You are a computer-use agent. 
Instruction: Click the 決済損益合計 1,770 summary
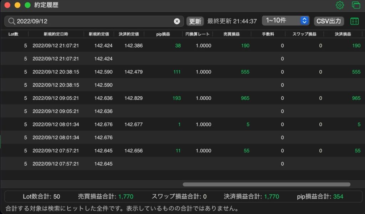(x=251, y=197)
